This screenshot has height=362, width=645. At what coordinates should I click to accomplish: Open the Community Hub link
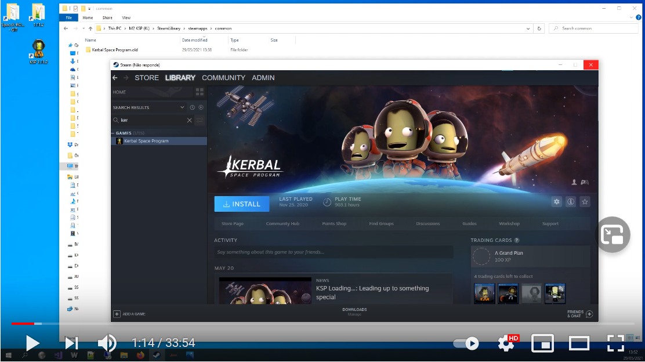[x=282, y=224]
